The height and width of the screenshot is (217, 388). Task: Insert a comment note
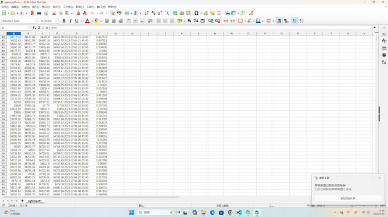tap(212, 13)
